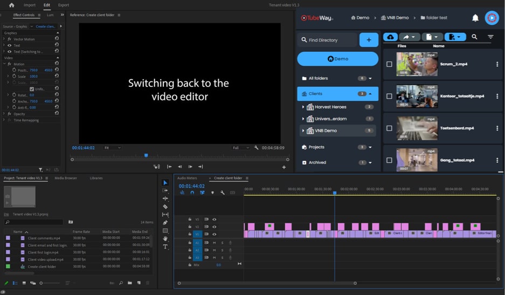The height and width of the screenshot is (295, 505).
Task: Select checkbox for Toetsenbord.mp4
Action: (x=389, y=128)
